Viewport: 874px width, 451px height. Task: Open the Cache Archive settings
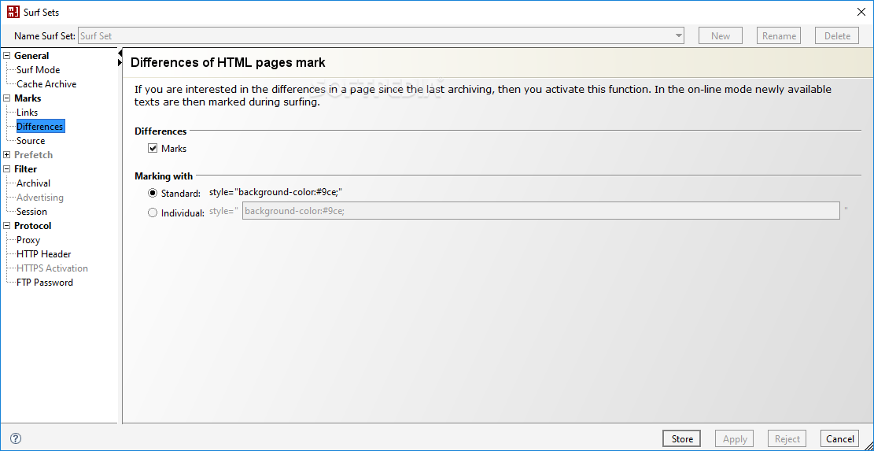pos(46,84)
